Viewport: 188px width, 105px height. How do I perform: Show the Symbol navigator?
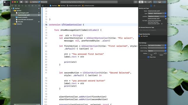point(19,6)
